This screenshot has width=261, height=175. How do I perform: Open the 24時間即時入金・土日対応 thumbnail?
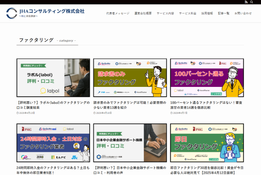[53, 143]
